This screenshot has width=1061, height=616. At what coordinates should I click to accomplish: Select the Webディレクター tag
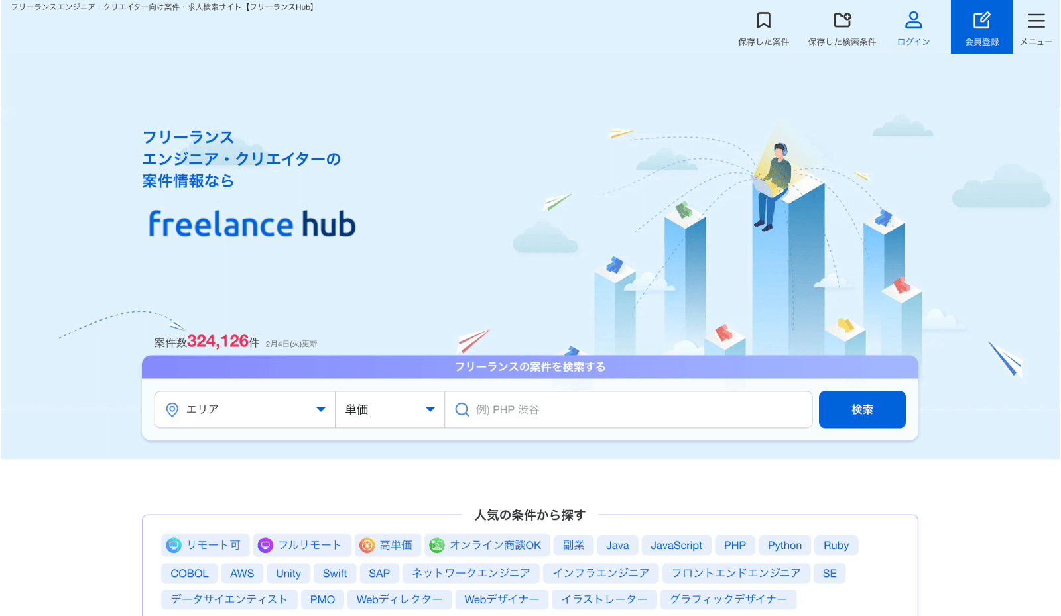(399, 599)
